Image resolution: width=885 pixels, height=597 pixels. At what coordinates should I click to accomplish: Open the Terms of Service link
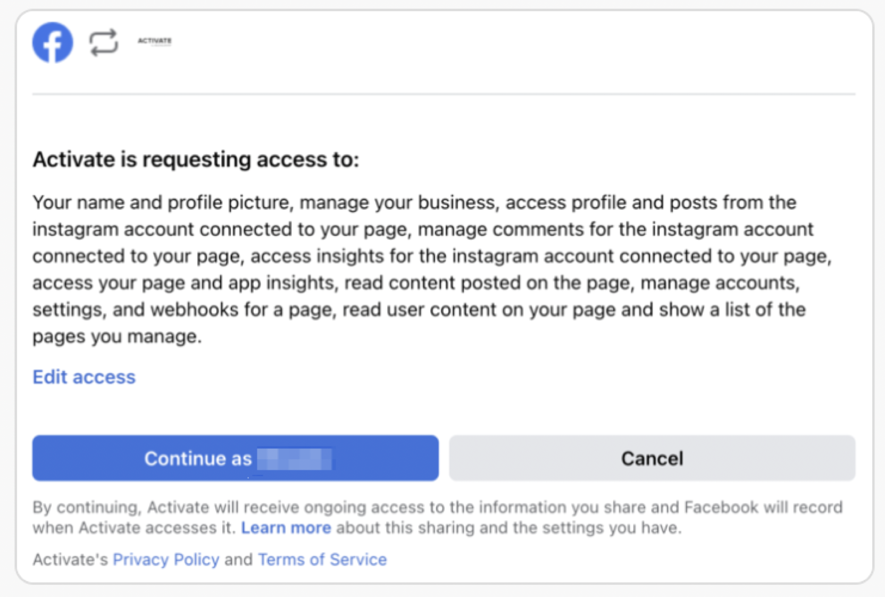click(x=322, y=559)
